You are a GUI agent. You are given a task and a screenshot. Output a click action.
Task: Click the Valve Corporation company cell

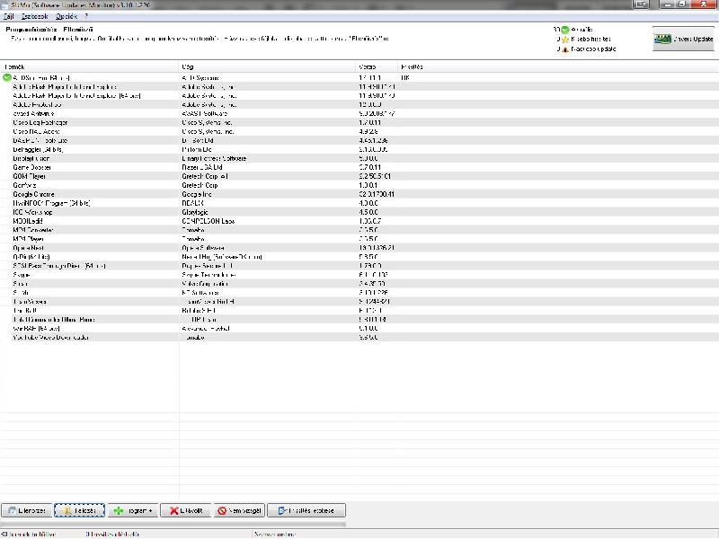pyautogui.click(x=205, y=284)
